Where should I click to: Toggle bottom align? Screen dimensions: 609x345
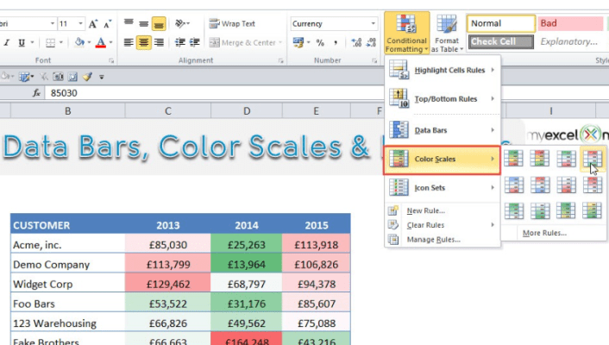[x=159, y=24]
